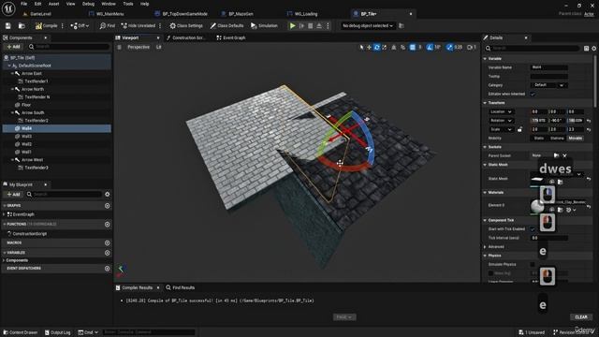Open the Content Drawer
This screenshot has height=337, width=599.
pos(20,332)
